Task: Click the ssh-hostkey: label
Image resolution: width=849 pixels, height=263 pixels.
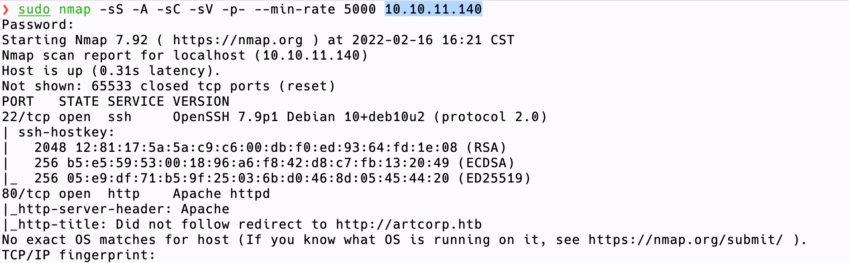Action: click(67, 132)
